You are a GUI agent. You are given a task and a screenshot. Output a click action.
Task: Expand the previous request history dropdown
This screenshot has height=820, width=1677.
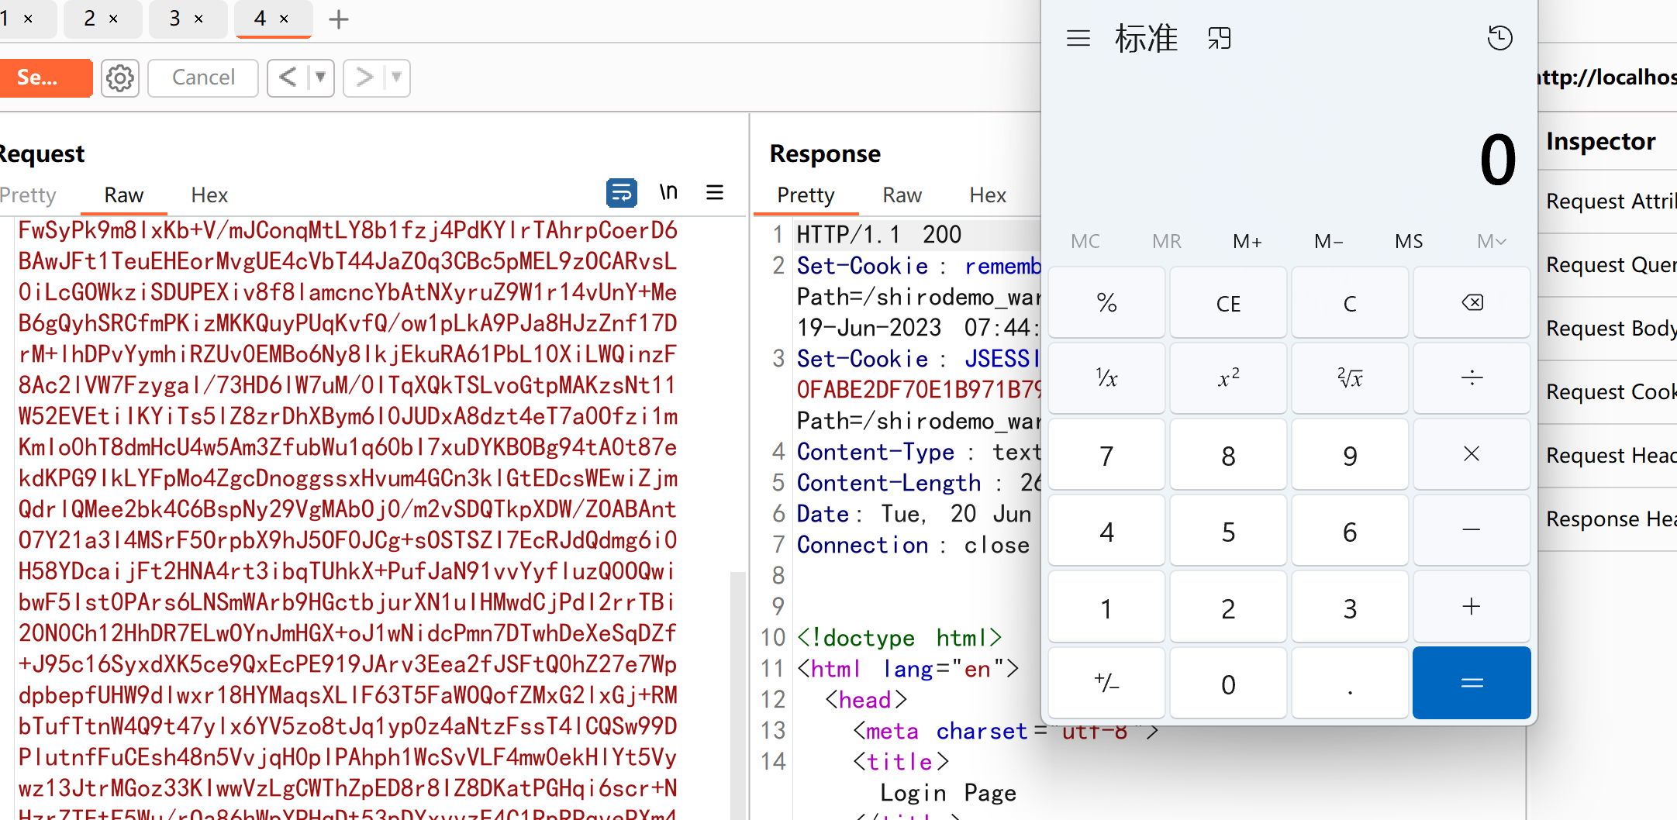pos(320,78)
